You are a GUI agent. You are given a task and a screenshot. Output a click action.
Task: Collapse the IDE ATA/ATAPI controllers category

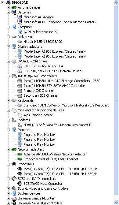pyautogui.click(x=8, y=76)
